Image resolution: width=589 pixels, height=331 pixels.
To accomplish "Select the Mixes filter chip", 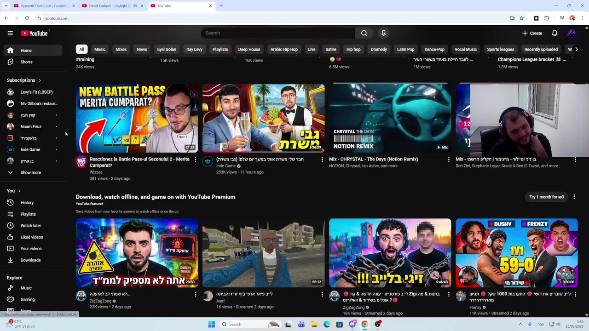I will tap(121, 50).
